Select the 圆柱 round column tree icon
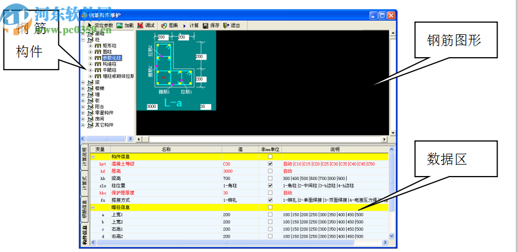The height and width of the screenshot is (252, 518). (98, 52)
